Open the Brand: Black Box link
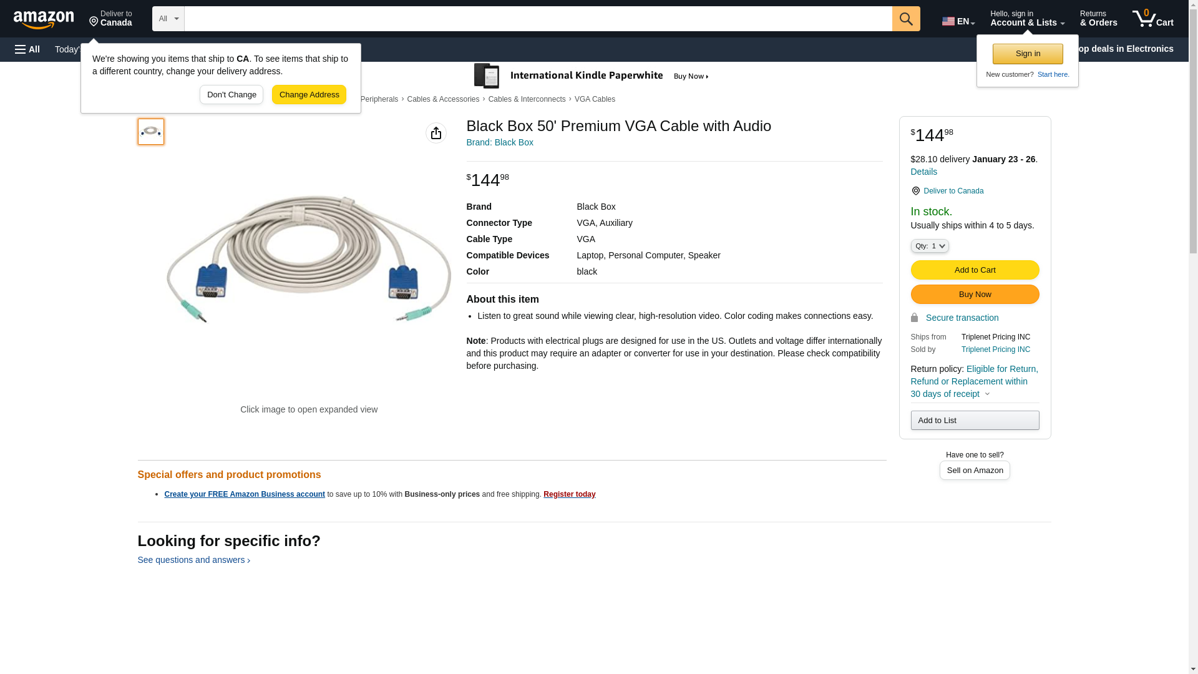This screenshot has height=674, width=1198. point(500,142)
